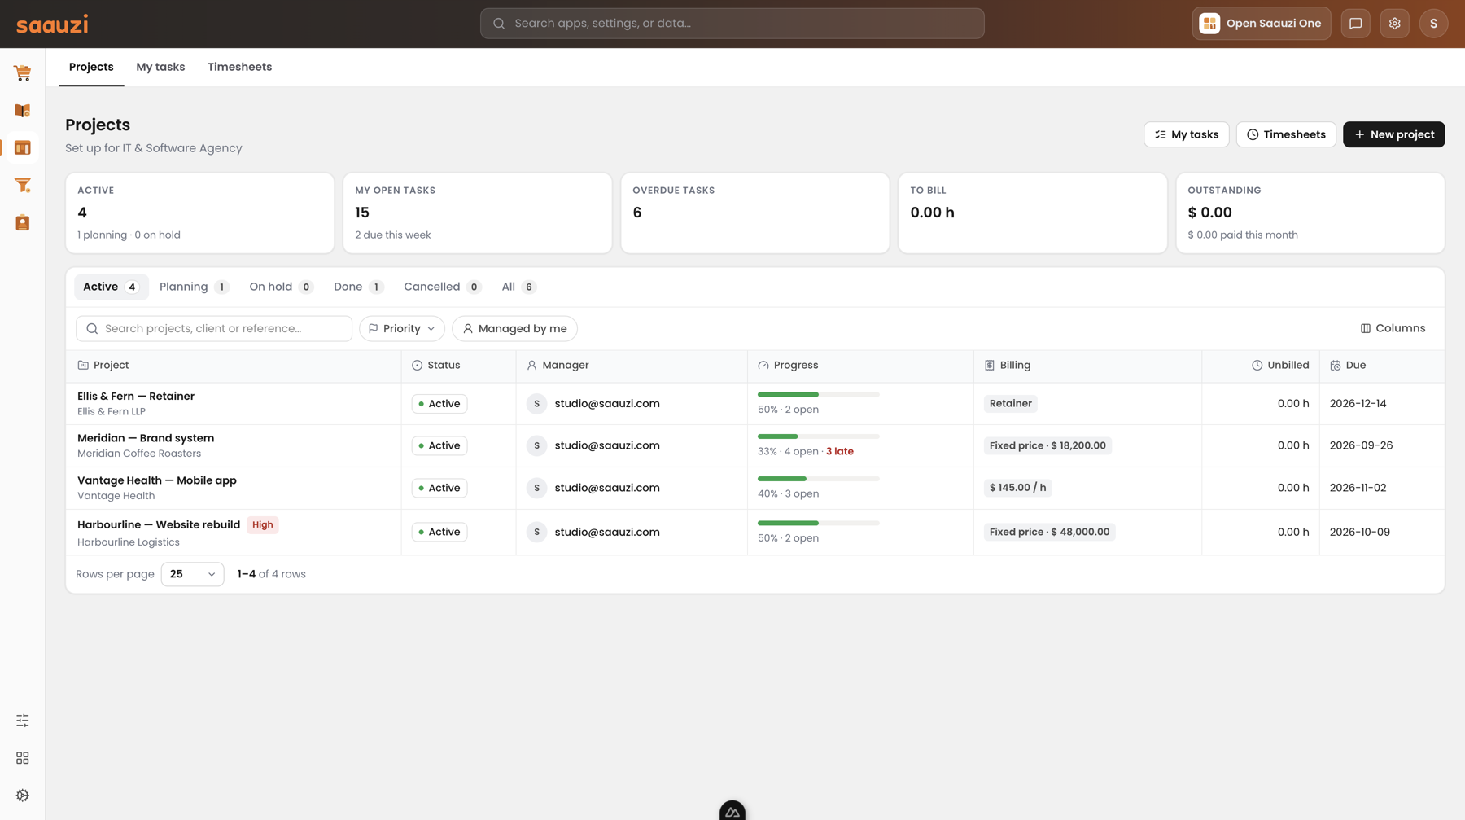
Task: Click the round badge at bottom center
Action: click(x=732, y=810)
